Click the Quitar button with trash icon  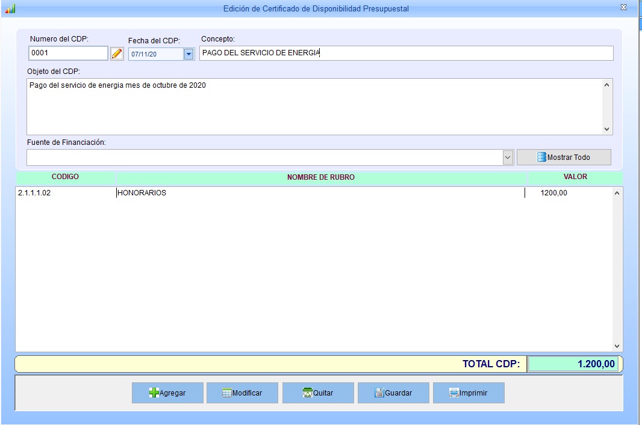click(x=318, y=393)
